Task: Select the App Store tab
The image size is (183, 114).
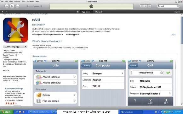Action: click(86, 12)
